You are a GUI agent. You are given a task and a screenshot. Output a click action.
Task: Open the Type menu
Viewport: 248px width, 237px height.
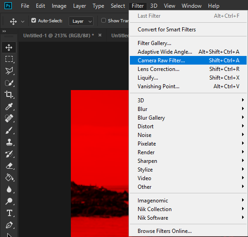[98, 6]
